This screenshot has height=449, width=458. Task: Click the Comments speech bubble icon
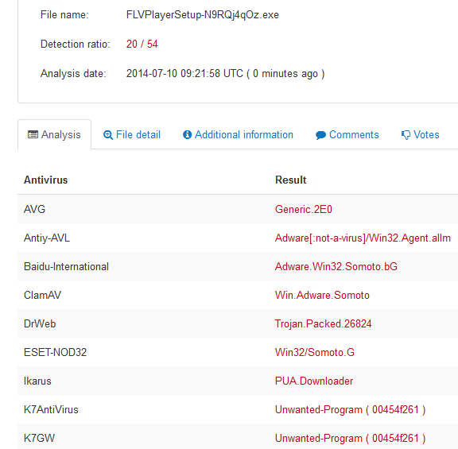(x=320, y=135)
